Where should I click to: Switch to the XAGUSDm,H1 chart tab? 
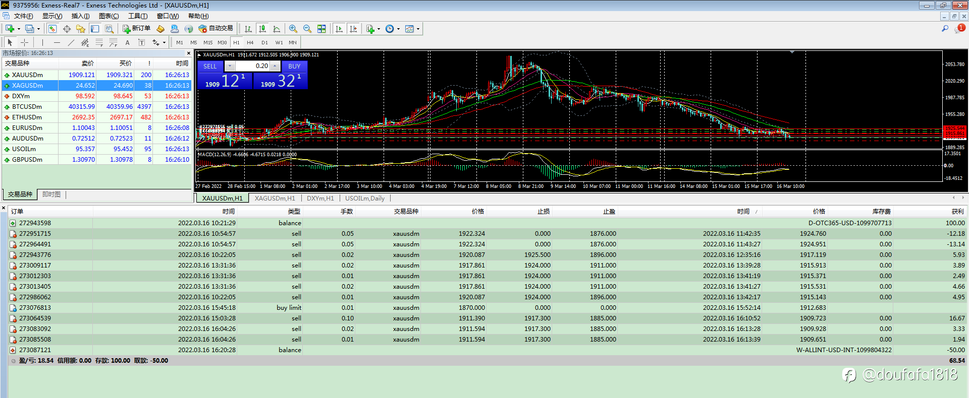275,198
